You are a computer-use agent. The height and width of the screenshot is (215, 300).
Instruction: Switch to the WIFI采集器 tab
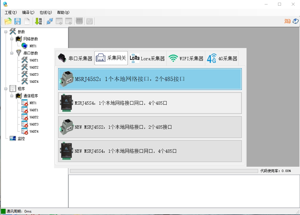[x=186, y=58]
